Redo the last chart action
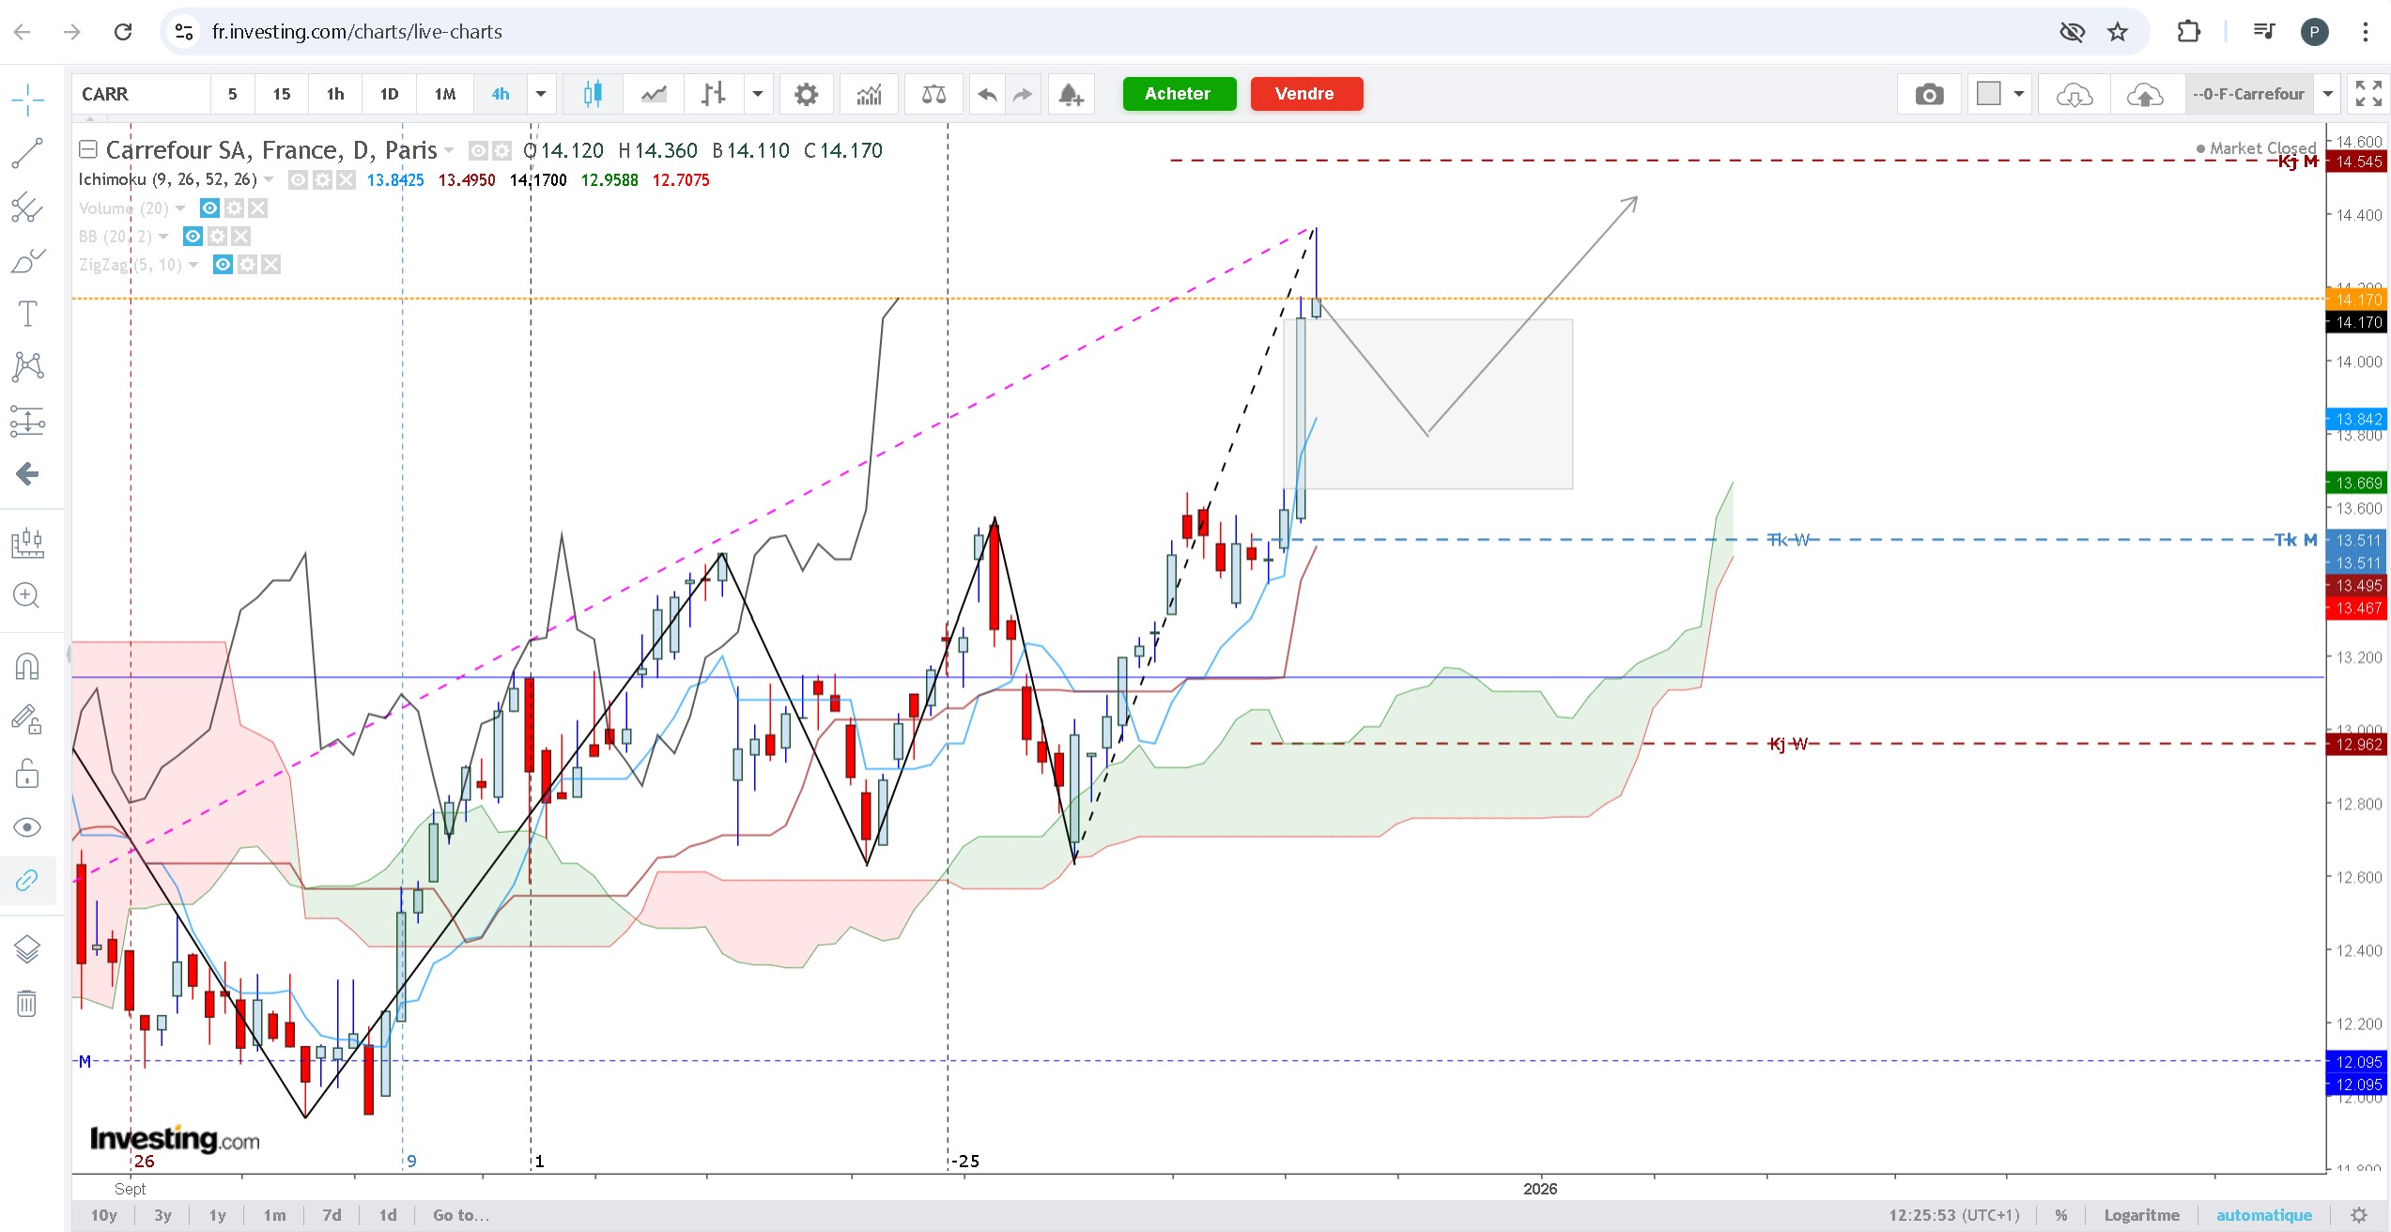The width and height of the screenshot is (2391, 1232). click(x=1023, y=94)
